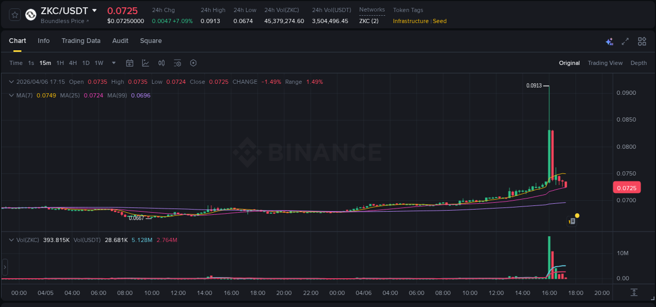
Task: Open the chart layout grid icon
Action: (642, 41)
